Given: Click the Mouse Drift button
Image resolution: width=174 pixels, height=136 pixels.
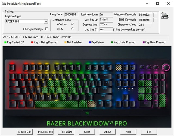Looking at the screenshot, I should tap(25, 132).
